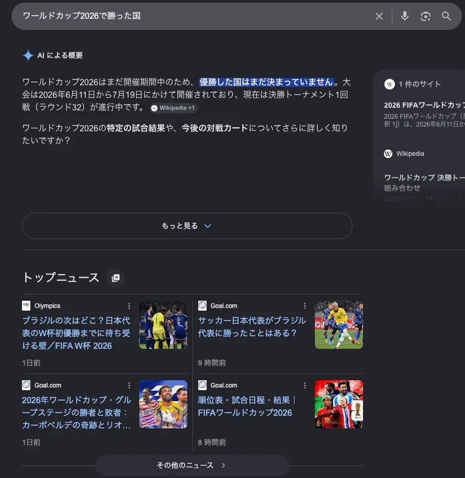Open ワールドカップ 決勝トーナメント 組み合わせ source
This screenshot has height=478, width=465.
(424, 183)
